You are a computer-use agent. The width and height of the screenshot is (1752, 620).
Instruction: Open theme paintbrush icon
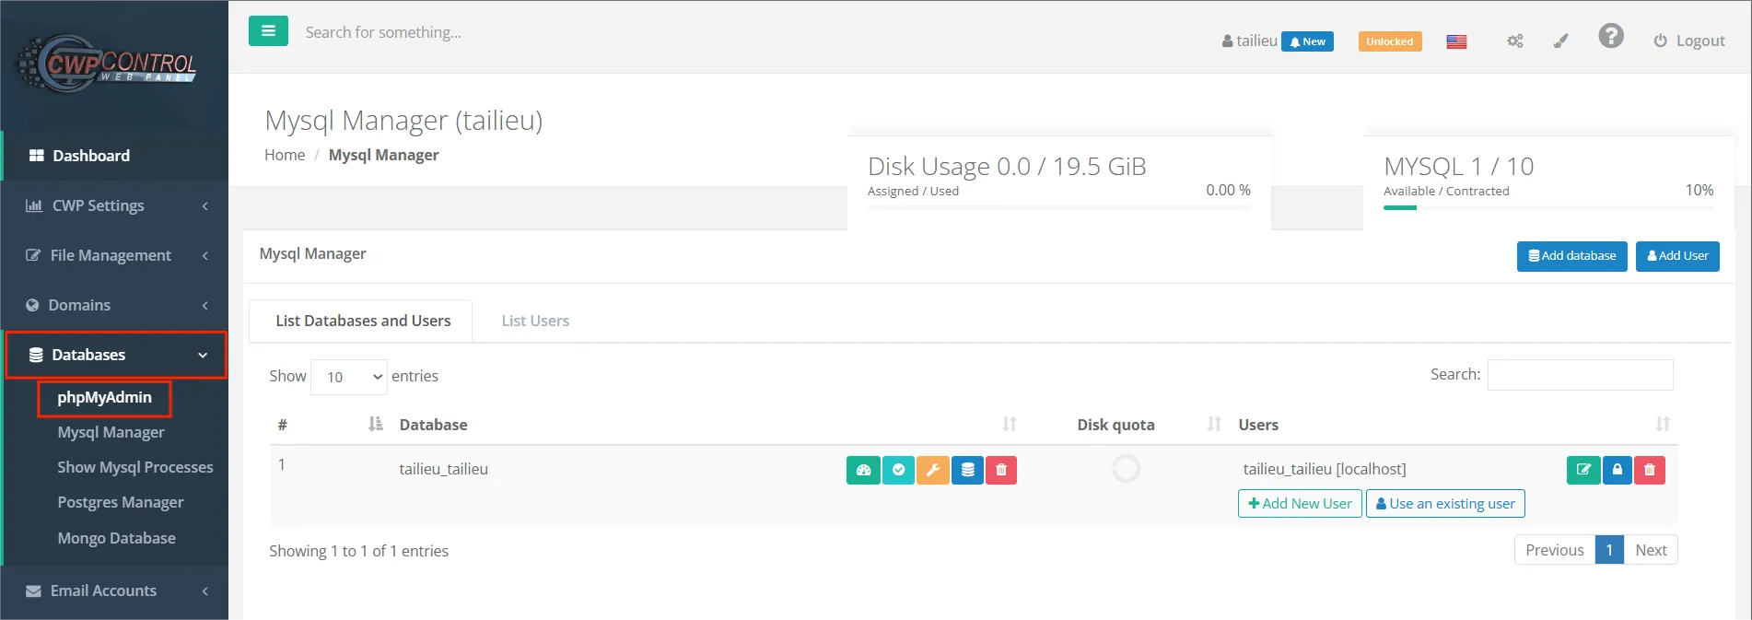(x=1560, y=41)
